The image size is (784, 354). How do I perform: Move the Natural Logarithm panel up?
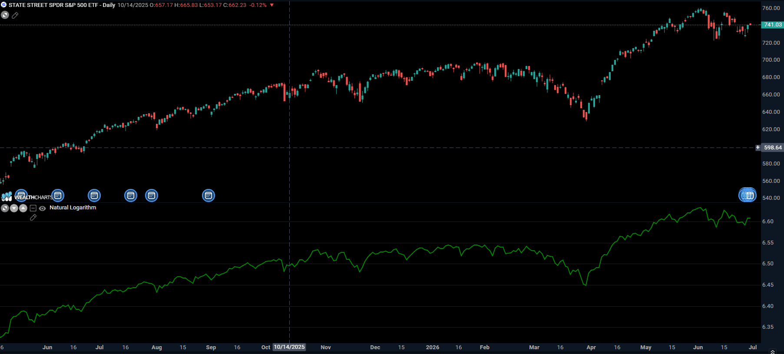pos(23,208)
